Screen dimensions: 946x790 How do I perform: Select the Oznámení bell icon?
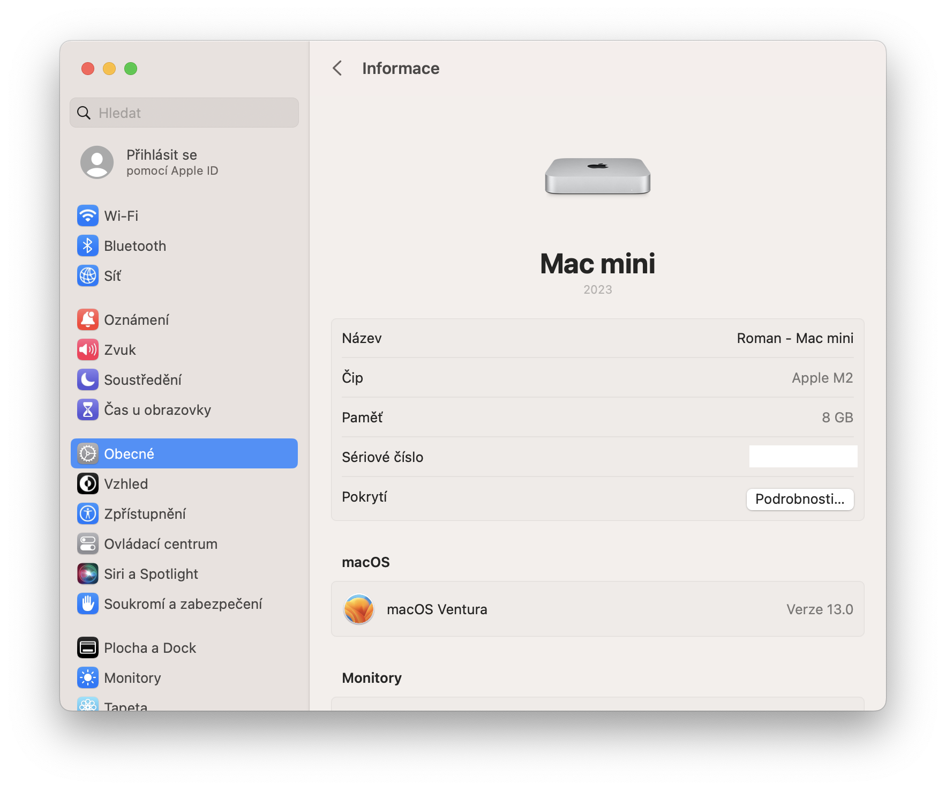coord(88,319)
